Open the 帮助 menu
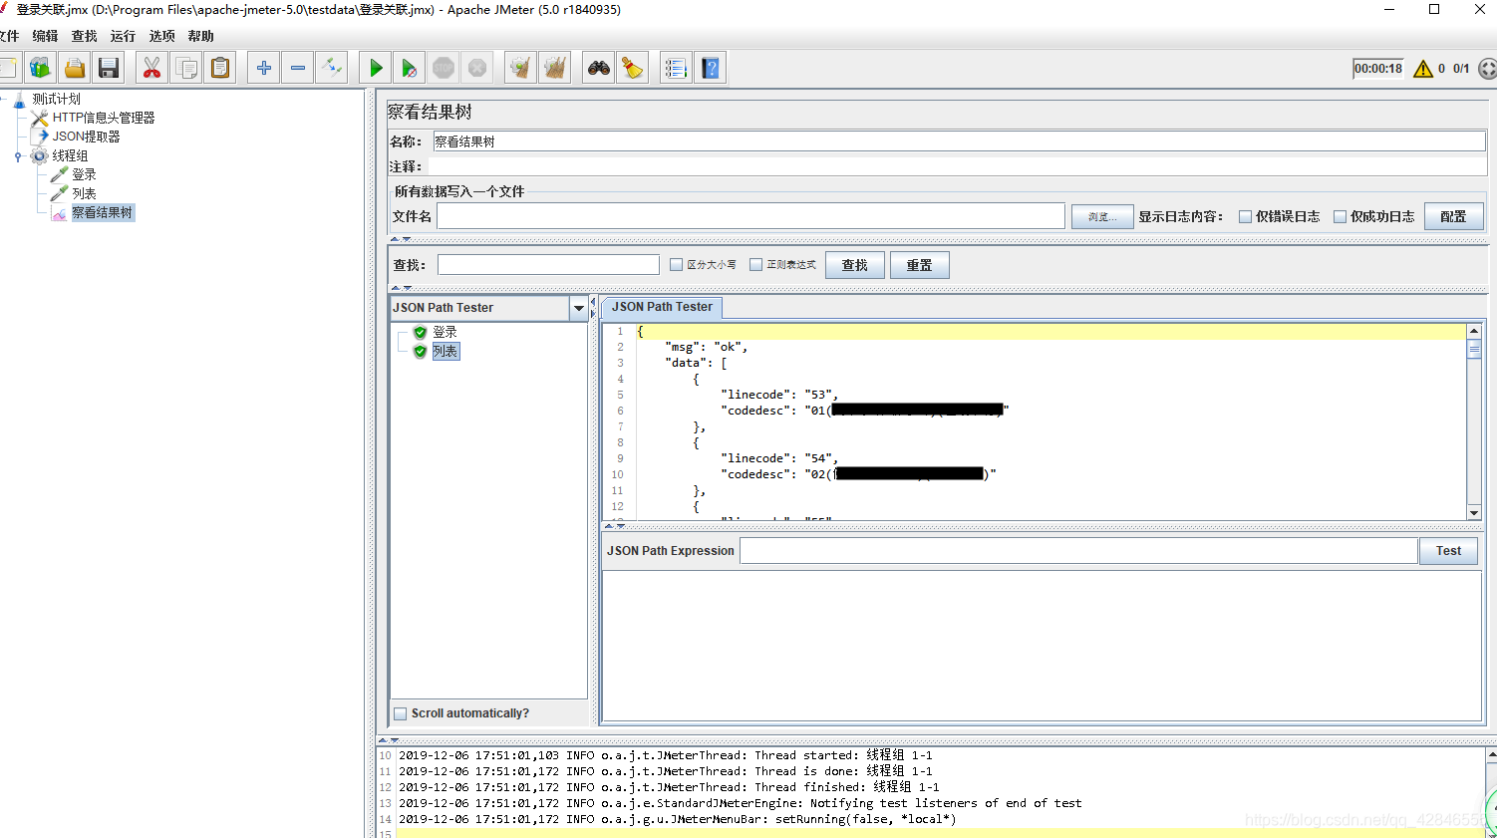 pyautogui.click(x=200, y=36)
